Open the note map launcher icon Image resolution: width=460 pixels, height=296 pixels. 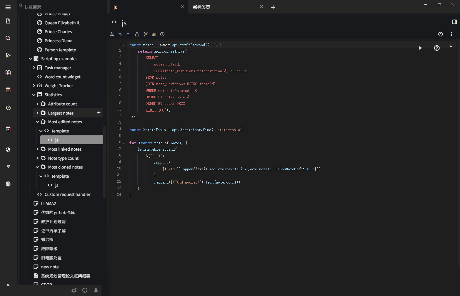[8, 73]
